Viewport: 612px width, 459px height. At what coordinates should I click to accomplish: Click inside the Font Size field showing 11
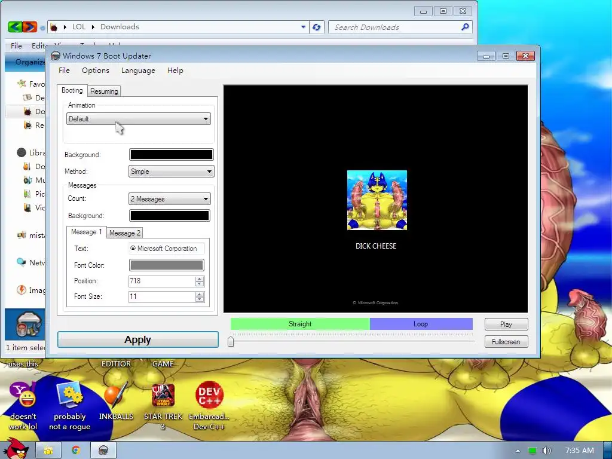(161, 296)
